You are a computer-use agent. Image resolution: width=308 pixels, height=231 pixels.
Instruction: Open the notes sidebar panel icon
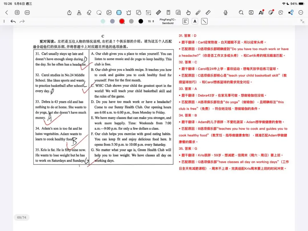[x=27, y=13]
